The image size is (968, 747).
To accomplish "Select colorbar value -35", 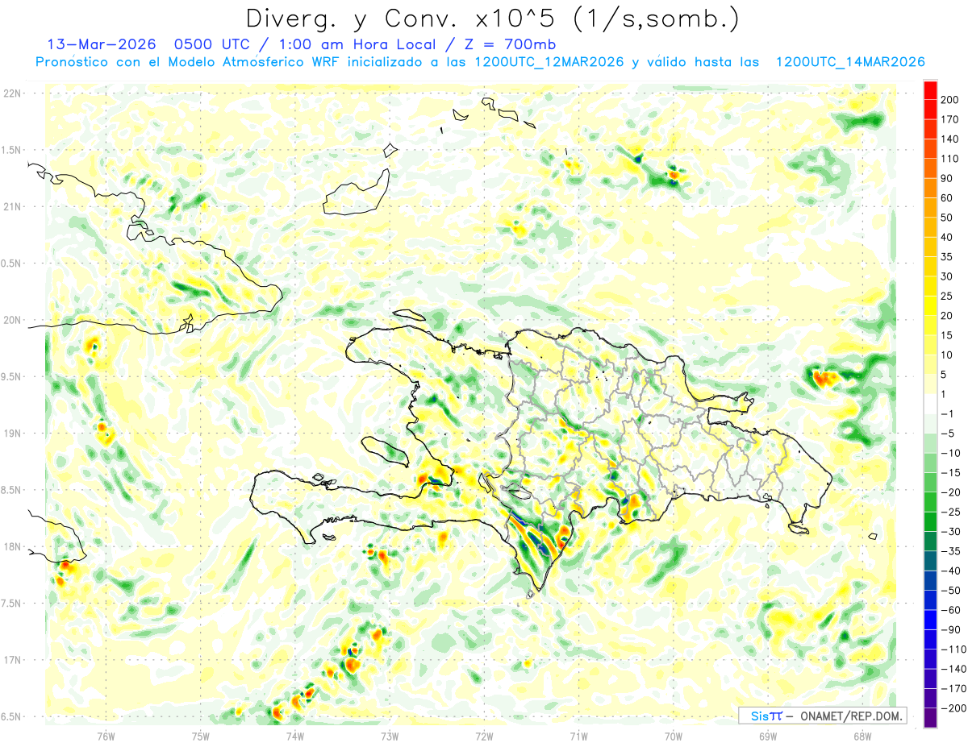I will (x=950, y=551).
